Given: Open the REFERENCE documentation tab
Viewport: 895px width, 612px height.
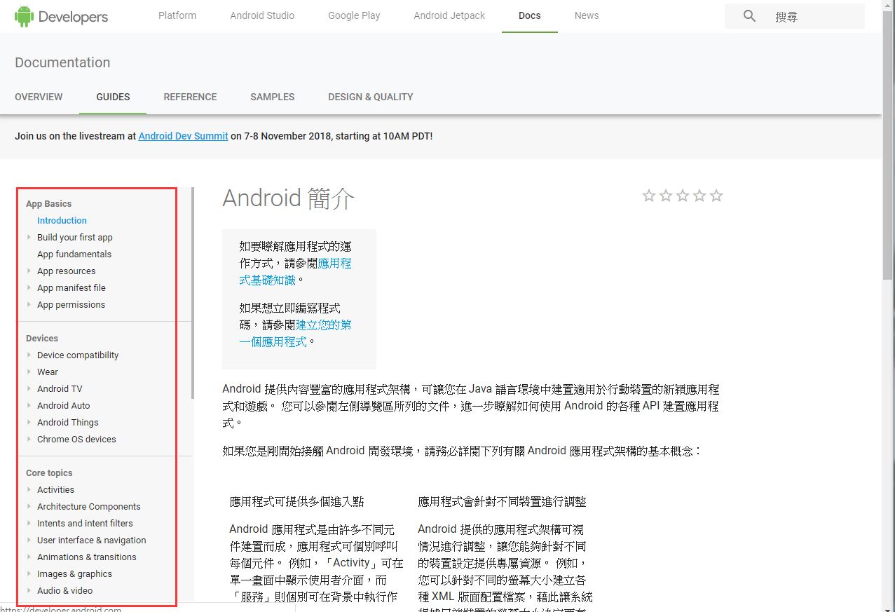Looking at the screenshot, I should tap(190, 97).
